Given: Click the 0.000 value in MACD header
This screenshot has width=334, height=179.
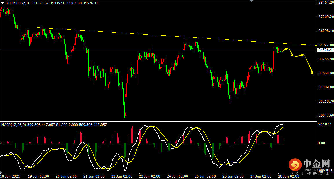Looking at the screenshot, I should coord(74,125).
